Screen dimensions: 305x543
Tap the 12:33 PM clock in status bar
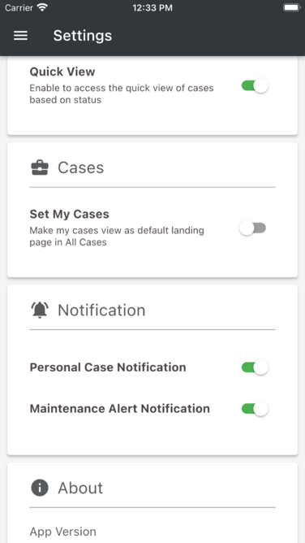click(x=152, y=7)
